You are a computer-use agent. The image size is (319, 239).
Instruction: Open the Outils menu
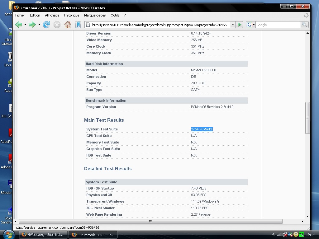coord(115,15)
